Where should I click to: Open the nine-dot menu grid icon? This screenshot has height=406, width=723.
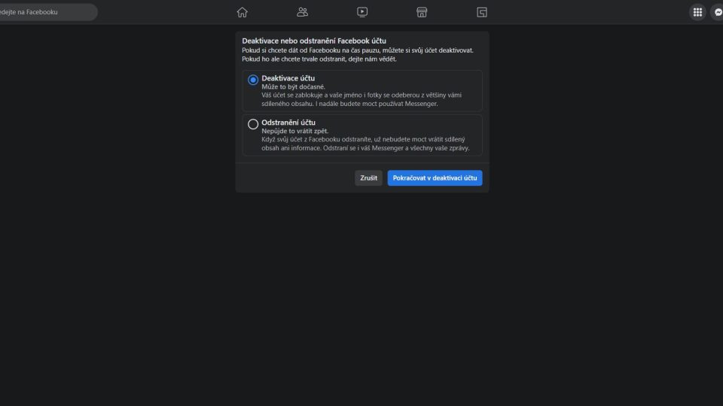(697, 12)
